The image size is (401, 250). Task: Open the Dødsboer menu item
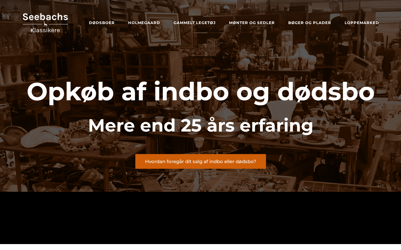point(102,23)
